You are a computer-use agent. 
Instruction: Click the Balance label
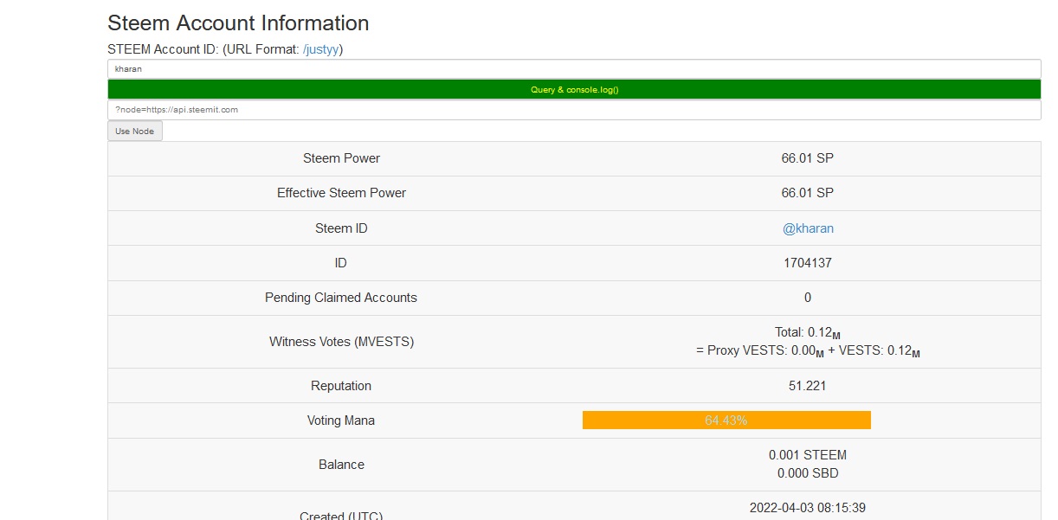[341, 465]
